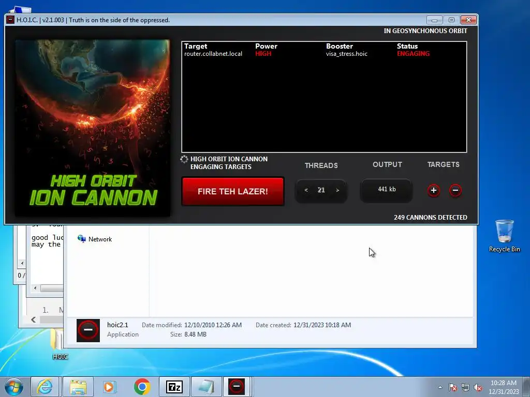Viewport: 530px width, 397px height.
Task: Click the FIRE TEH LAZER button
Action: 233,191
